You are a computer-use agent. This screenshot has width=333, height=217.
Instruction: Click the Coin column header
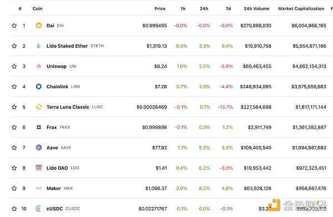tap(38, 9)
